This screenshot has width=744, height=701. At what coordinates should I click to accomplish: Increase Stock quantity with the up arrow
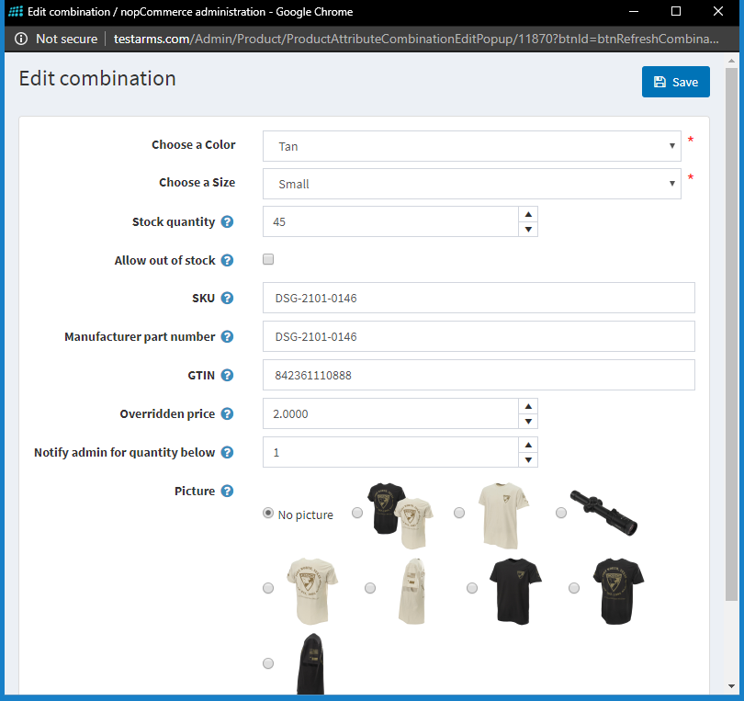tap(527, 214)
